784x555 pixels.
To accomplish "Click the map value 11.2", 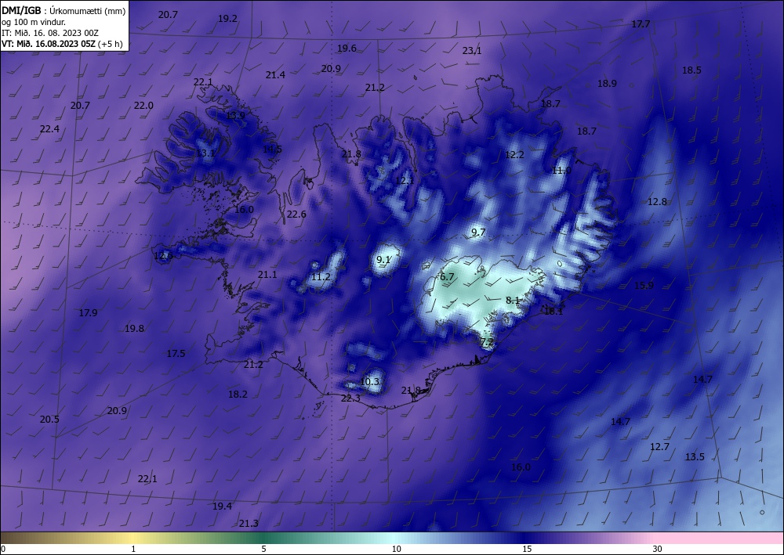I will coord(321,277).
